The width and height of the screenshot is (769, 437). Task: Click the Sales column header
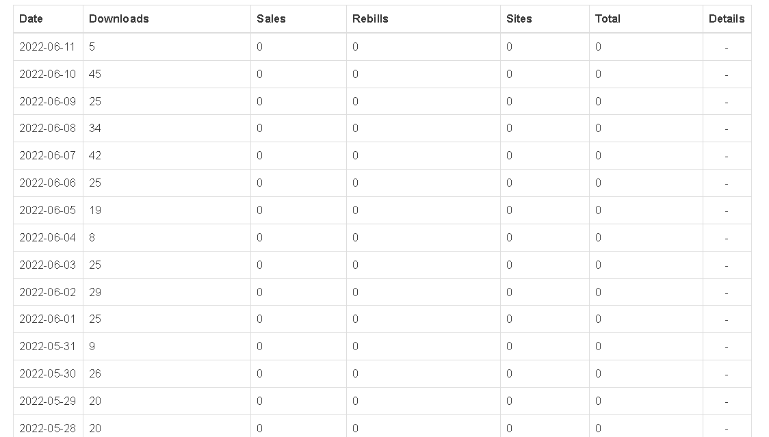click(271, 19)
